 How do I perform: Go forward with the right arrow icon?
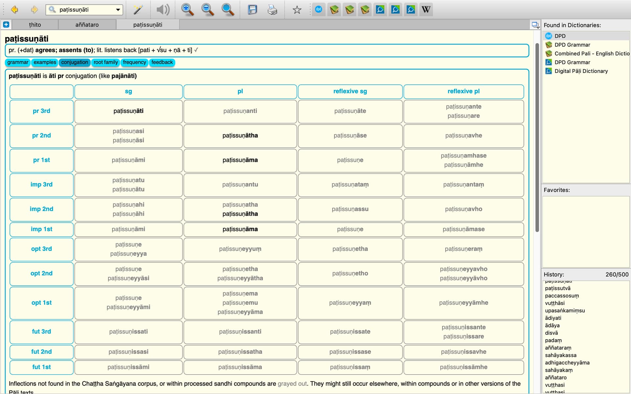point(34,10)
